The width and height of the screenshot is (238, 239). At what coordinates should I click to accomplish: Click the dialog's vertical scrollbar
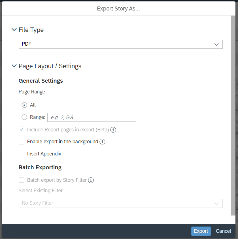click(233, 113)
